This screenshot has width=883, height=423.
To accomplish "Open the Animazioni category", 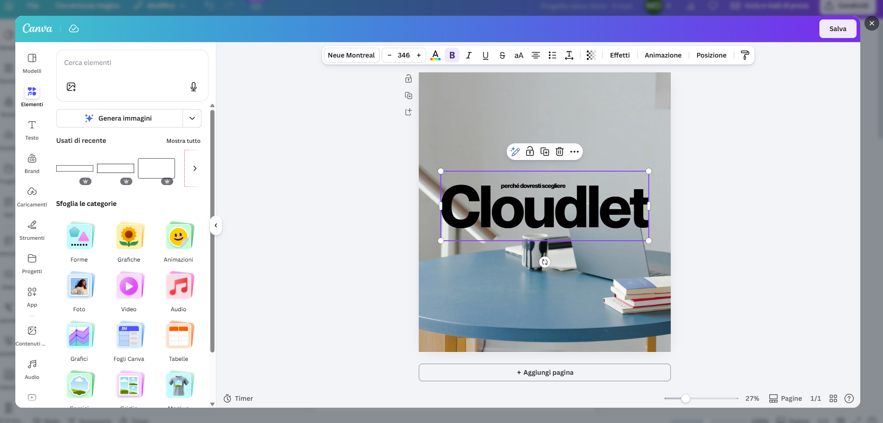I will click(179, 243).
